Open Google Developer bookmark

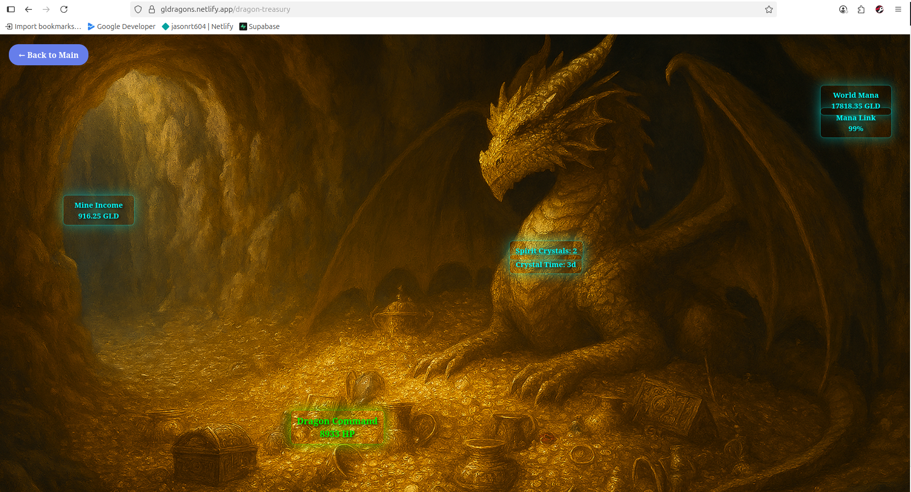[121, 27]
